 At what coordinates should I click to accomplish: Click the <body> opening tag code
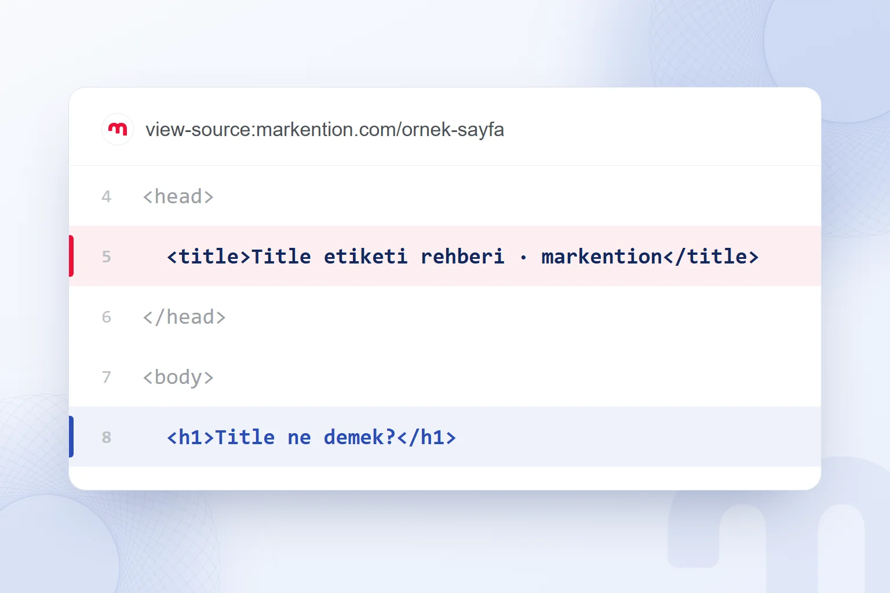point(178,378)
